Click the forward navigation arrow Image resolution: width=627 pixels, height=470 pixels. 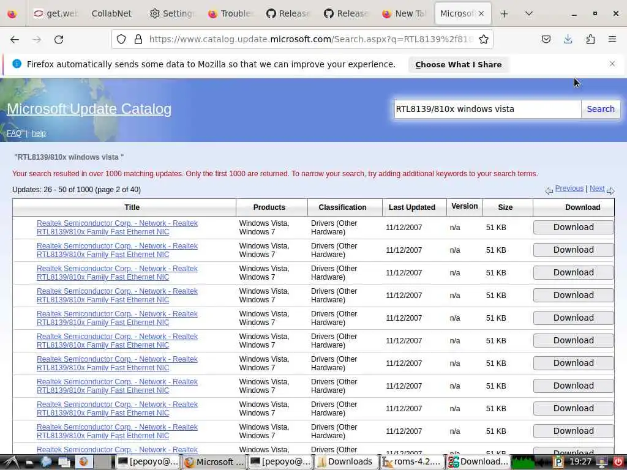click(37, 39)
